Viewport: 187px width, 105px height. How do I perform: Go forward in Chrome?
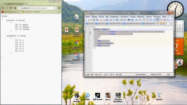tap(7, 8)
